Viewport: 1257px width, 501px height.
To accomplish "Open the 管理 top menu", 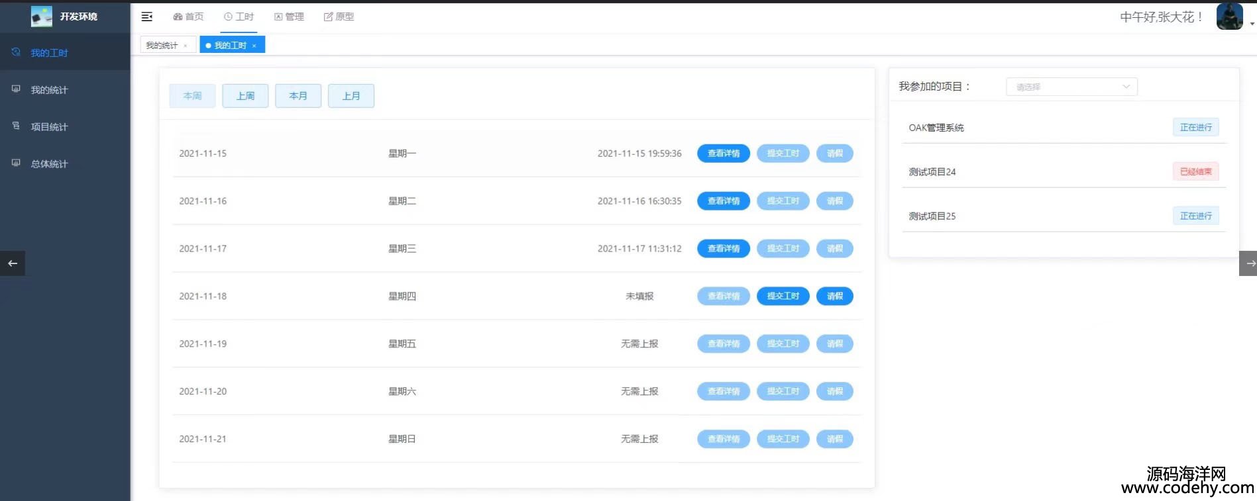I will pyautogui.click(x=289, y=17).
